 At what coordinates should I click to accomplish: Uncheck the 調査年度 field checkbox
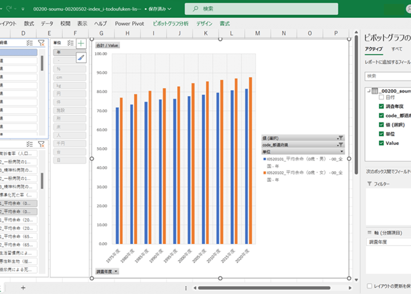(x=381, y=106)
